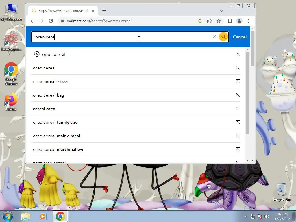Open the Windows Start menu

(x=8, y=217)
